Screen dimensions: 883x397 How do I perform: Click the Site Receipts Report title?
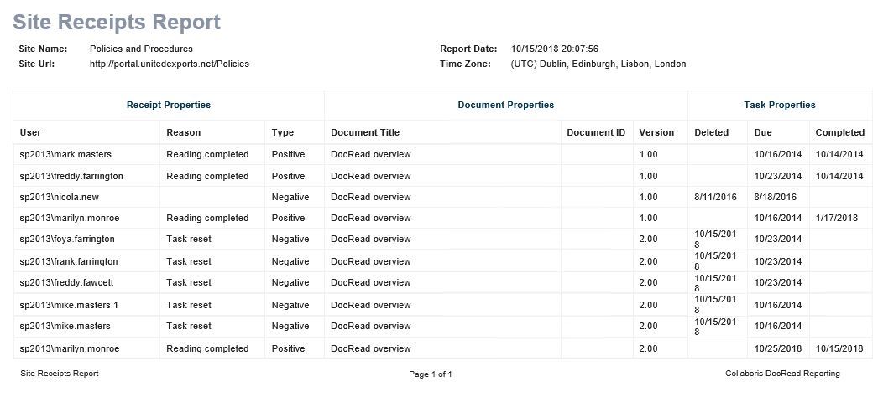[x=117, y=22]
